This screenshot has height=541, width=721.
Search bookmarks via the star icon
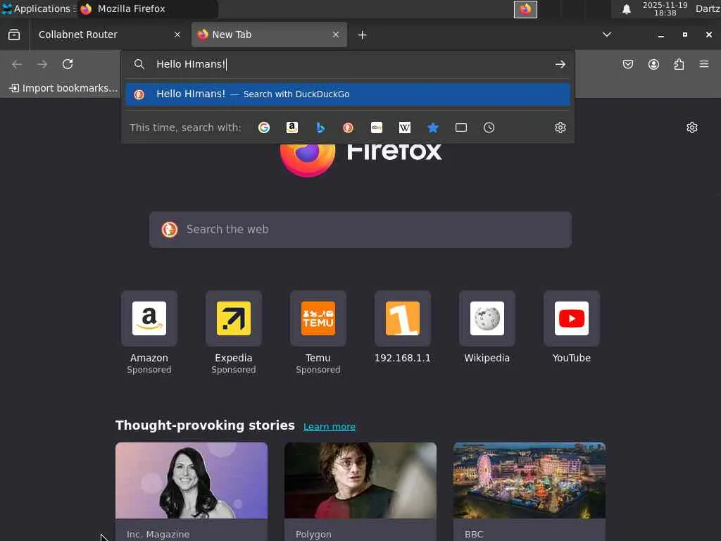tap(433, 128)
